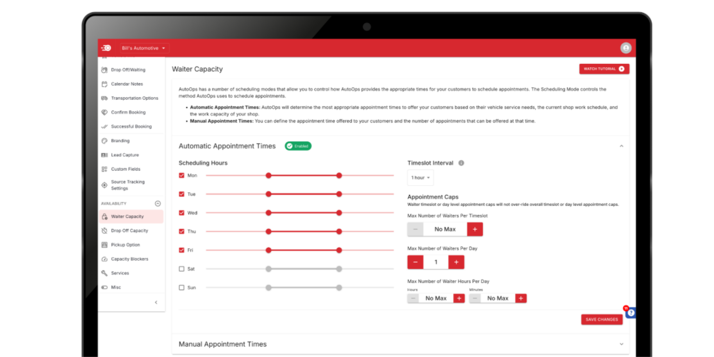Click the Watch Tutorial button

pos(604,69)
